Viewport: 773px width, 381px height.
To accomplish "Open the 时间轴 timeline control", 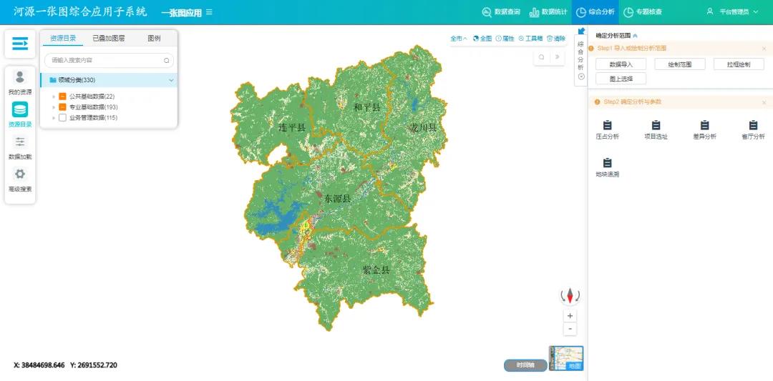I will [x=525, y=365].
